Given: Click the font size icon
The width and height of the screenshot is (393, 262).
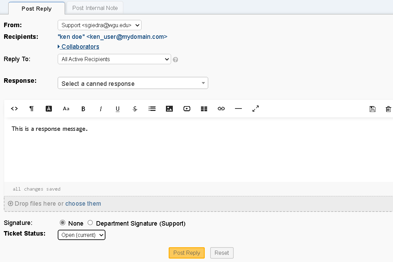Looking at the screenshot, I should point(66,109).
